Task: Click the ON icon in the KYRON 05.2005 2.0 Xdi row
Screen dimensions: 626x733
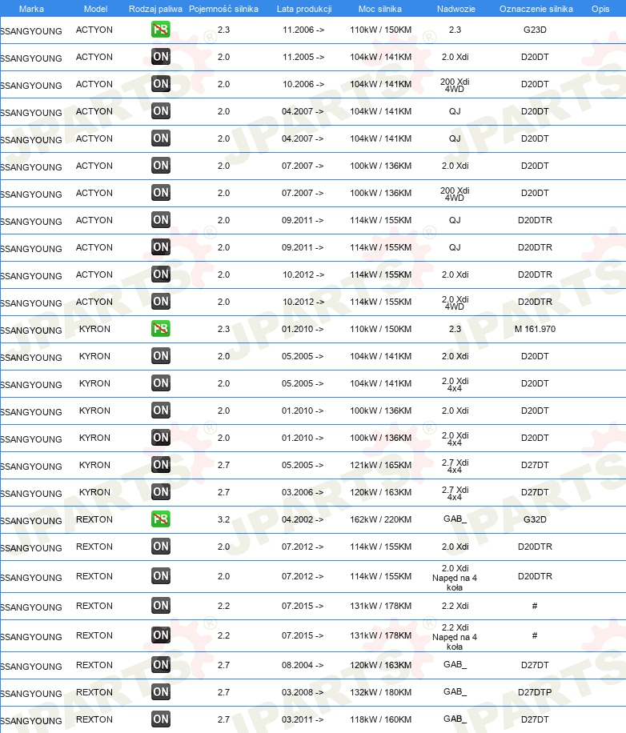Action: click(160, 356)
